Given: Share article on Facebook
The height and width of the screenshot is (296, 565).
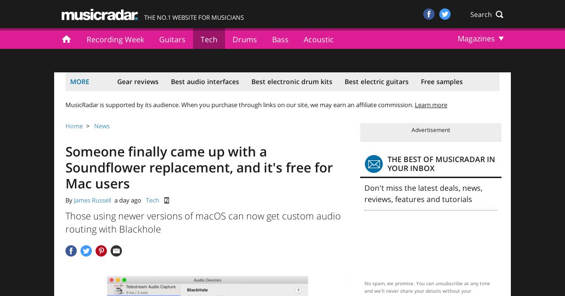Looking at the screenshot, I should tap(71, 251).
